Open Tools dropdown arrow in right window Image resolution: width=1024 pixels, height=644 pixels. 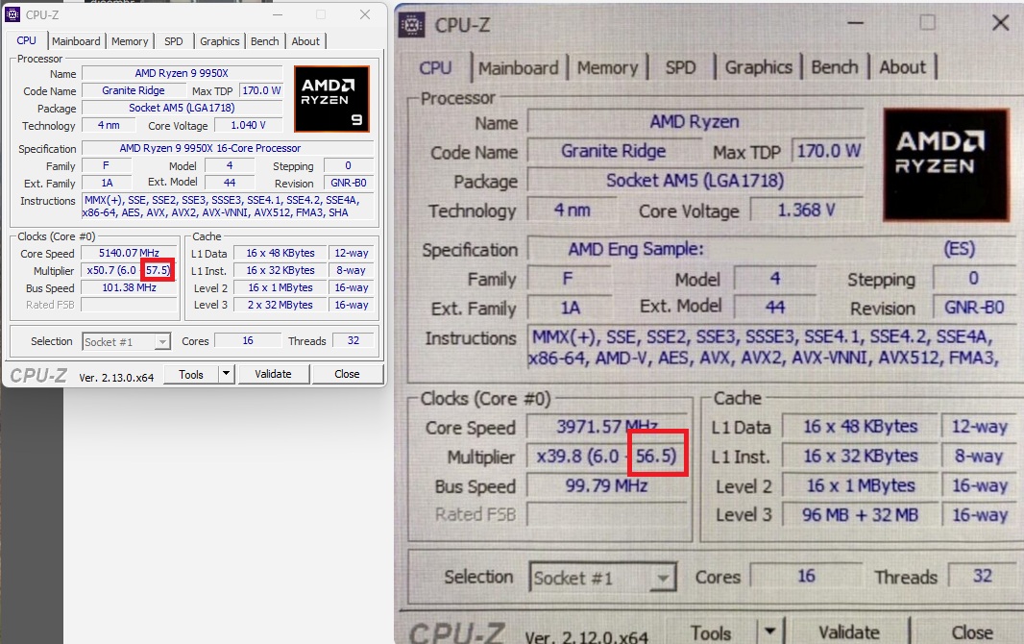click(x=770, y=631)
